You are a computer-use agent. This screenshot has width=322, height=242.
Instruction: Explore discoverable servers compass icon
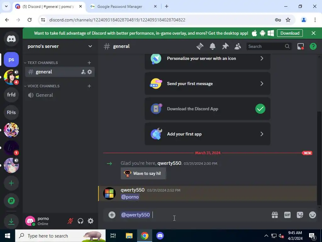point(11,201)
